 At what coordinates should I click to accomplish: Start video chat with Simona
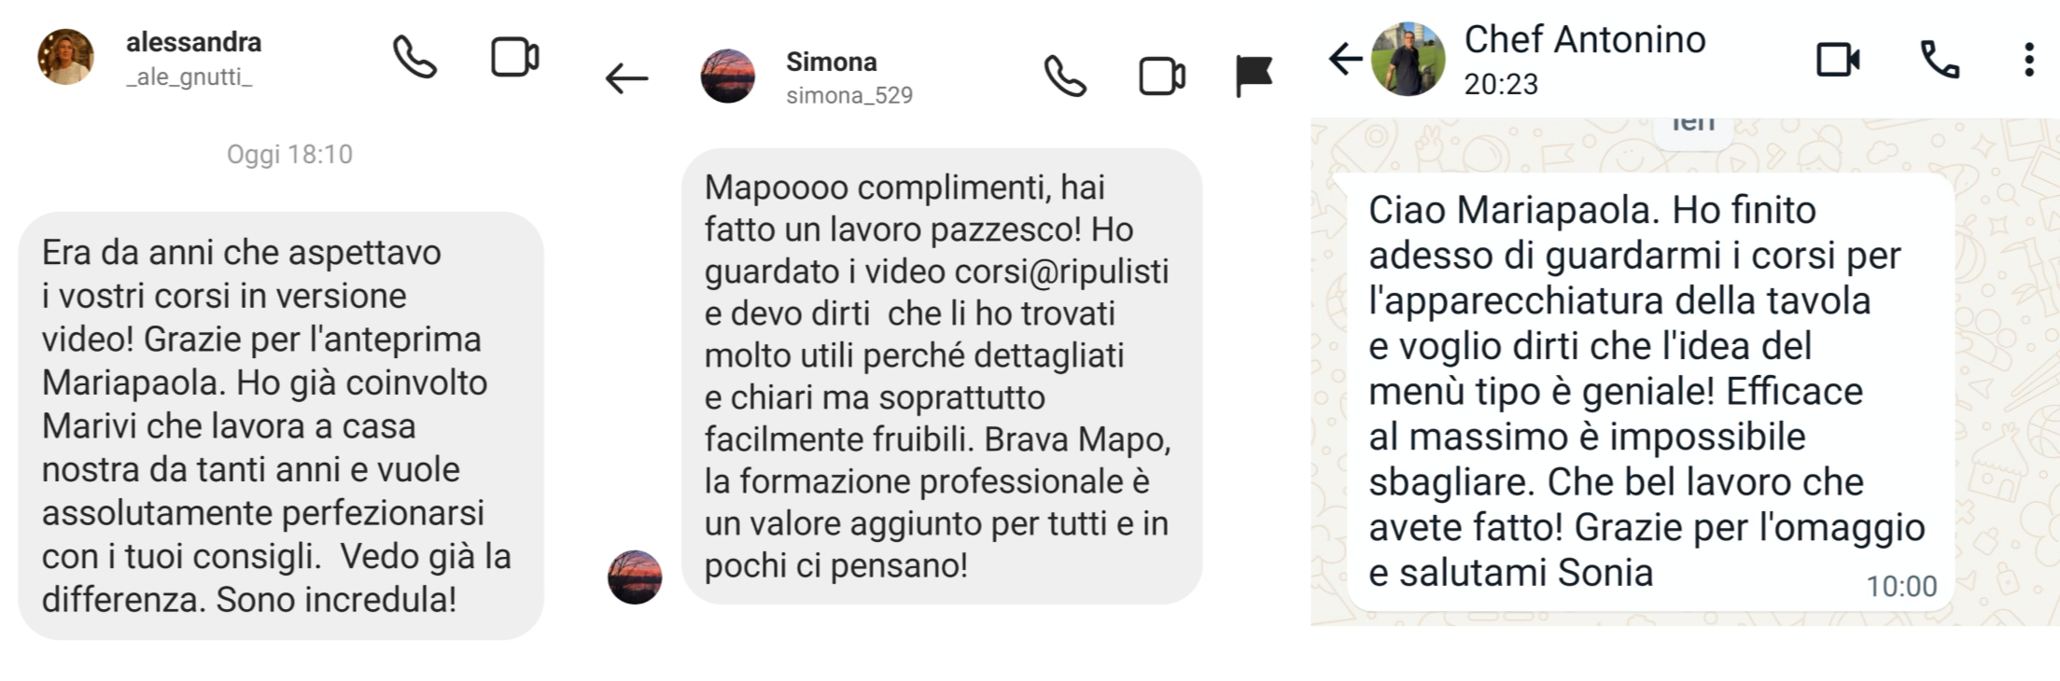pyautogui.click(x=1162, y=76)
